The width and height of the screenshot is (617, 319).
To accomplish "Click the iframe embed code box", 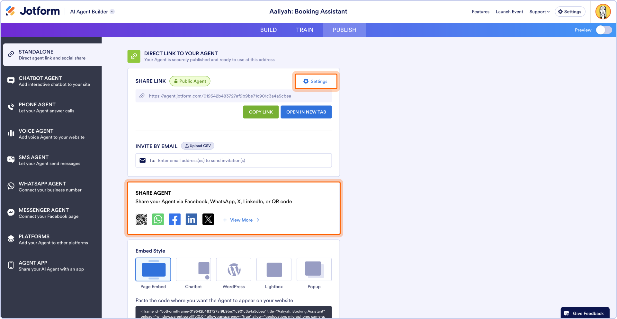I will (234, 313).
